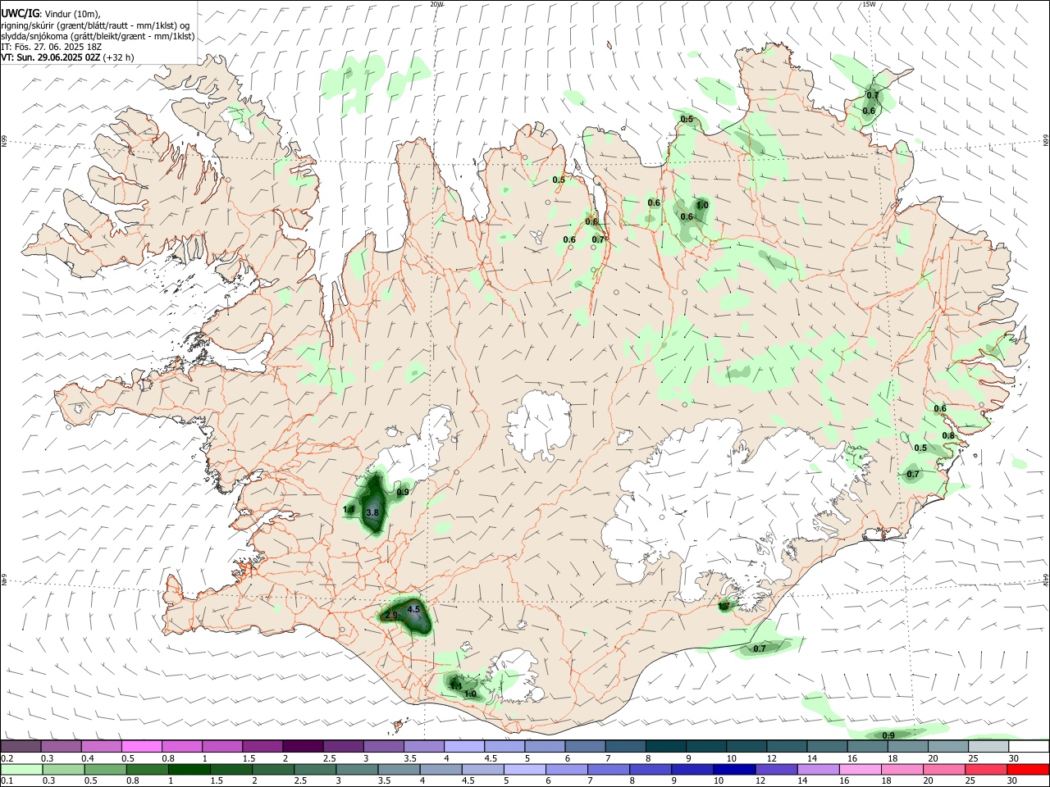1050x787 pixels.
Task: Select the 15W longitude label
Action: coord(870,4)
